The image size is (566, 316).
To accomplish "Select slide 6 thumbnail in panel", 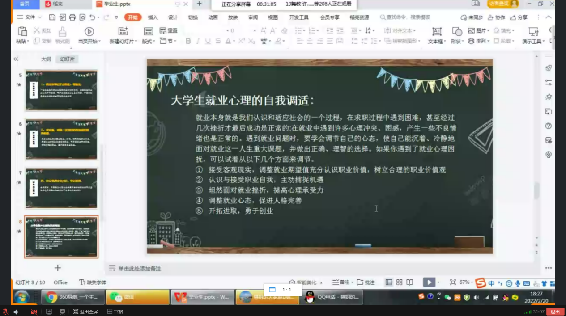I will coord(61,139).
